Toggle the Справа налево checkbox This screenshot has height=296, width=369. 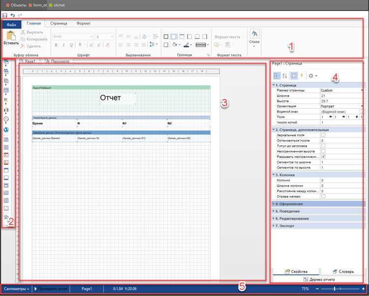point(323,196)
